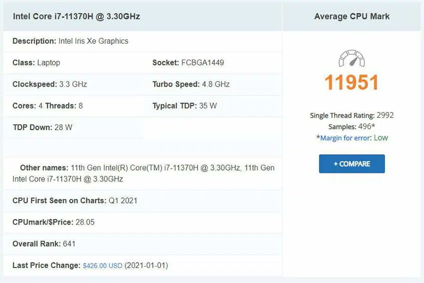Image resolution: width=424 pixels, height=283 pixels.
Task: Click the + COMPARE button
Action: (x=352, y=164)
